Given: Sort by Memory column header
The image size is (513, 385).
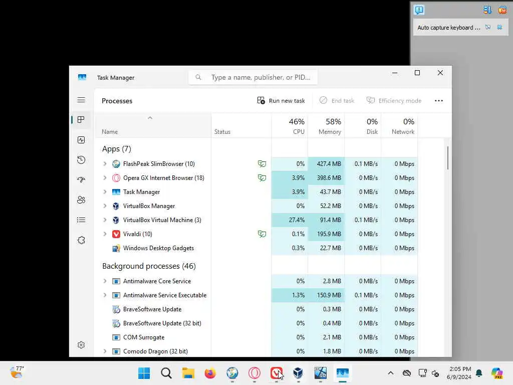Looking at the screenshot, I should (327, 126).
